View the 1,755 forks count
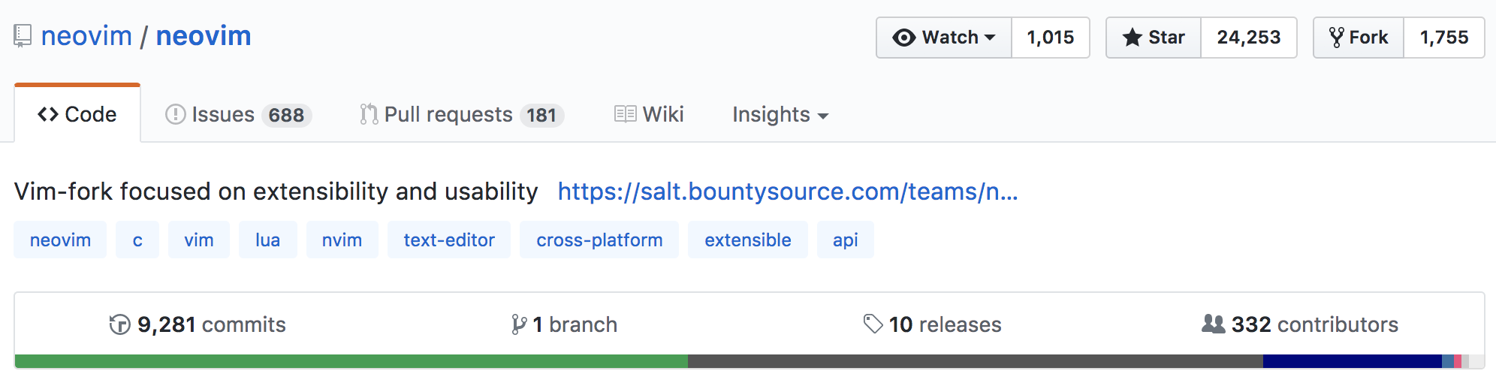This screenshot has width=1496, height=383. 1444,38
